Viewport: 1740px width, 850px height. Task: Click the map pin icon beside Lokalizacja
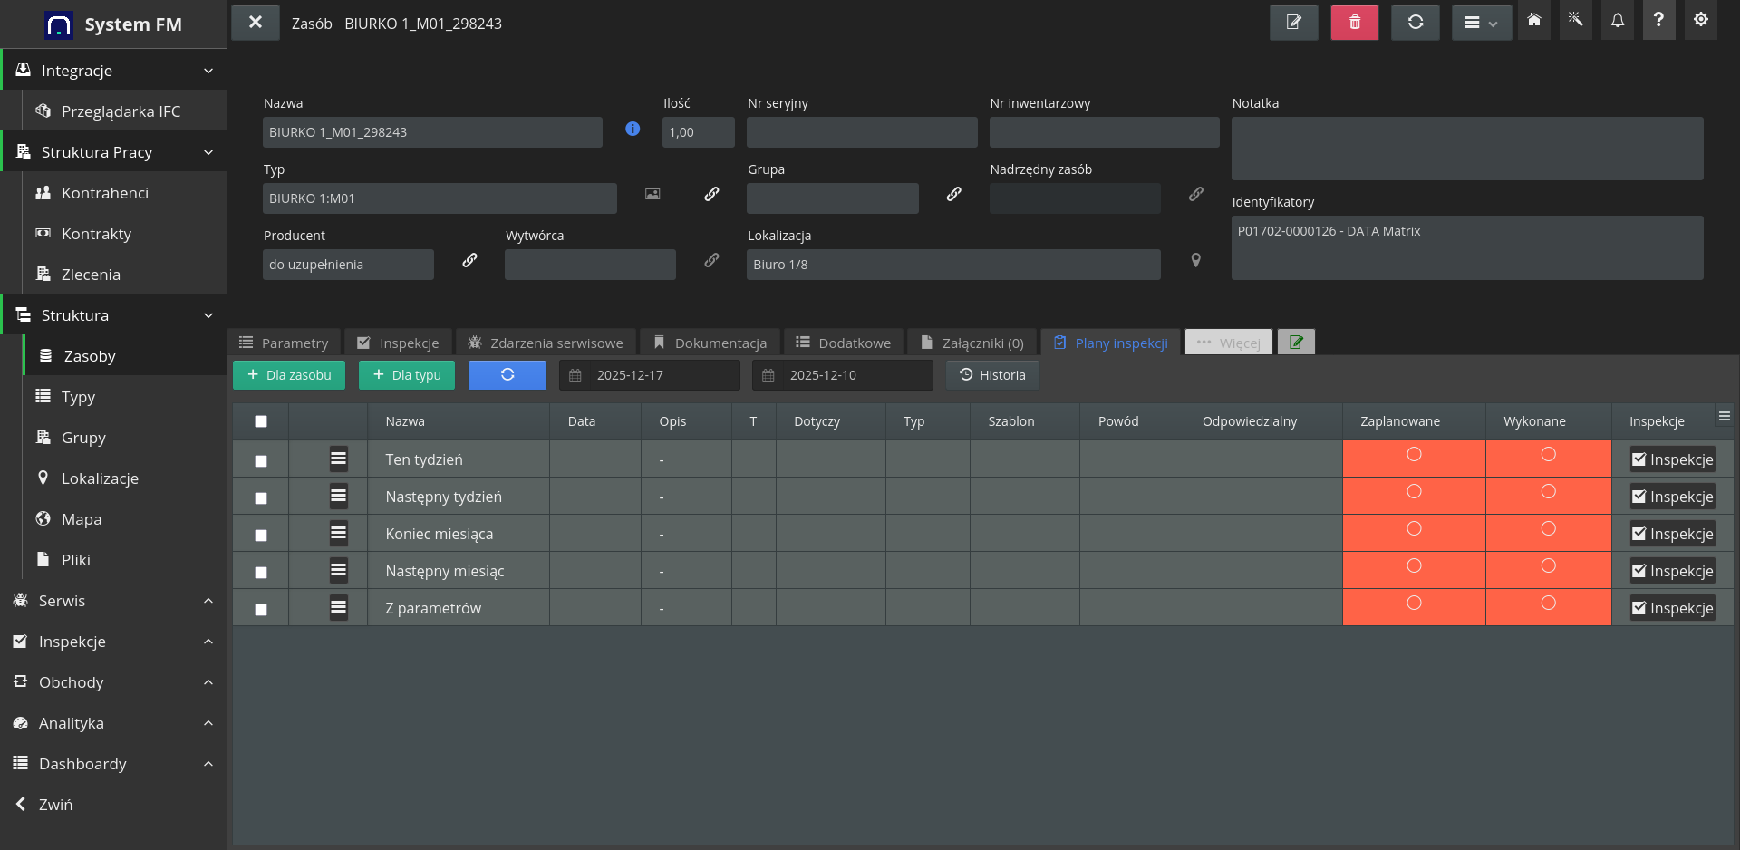coord(1195,261)
